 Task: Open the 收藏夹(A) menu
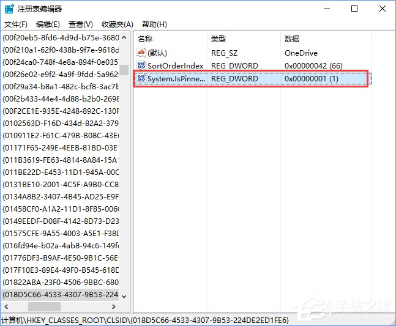pos(117,24)
